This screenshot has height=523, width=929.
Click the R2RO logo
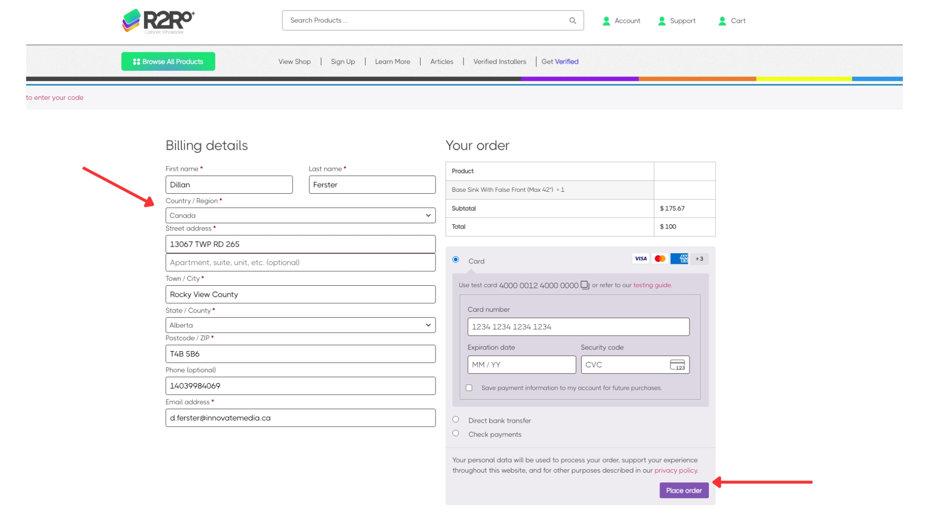pyautogui.click(x=158, y=21)
